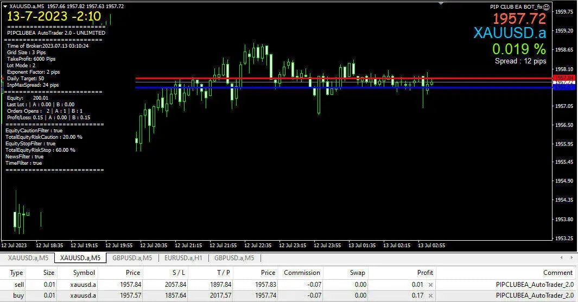Click the stop loss value 1857.64

click(175, 295)
